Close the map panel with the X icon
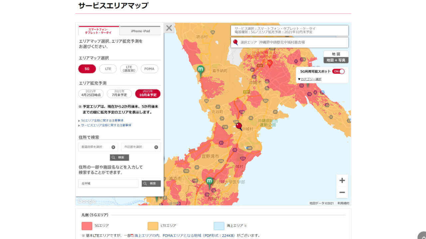The width and height of the screenshot is (426, 239). pyautogui.click(x=169, y=28)
